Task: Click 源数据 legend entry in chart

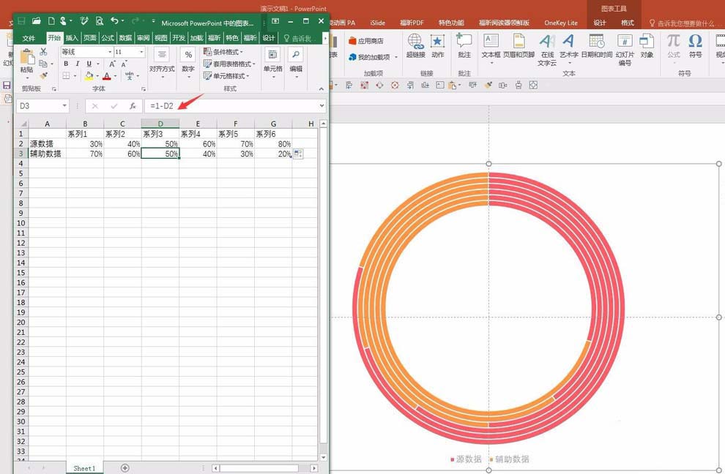Action: click(x=466, y=459)
